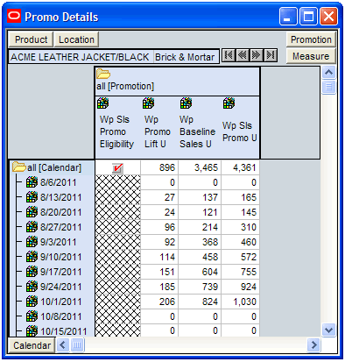Click the Calendar axis button
The image size is (345, 362).
(32, 345)
